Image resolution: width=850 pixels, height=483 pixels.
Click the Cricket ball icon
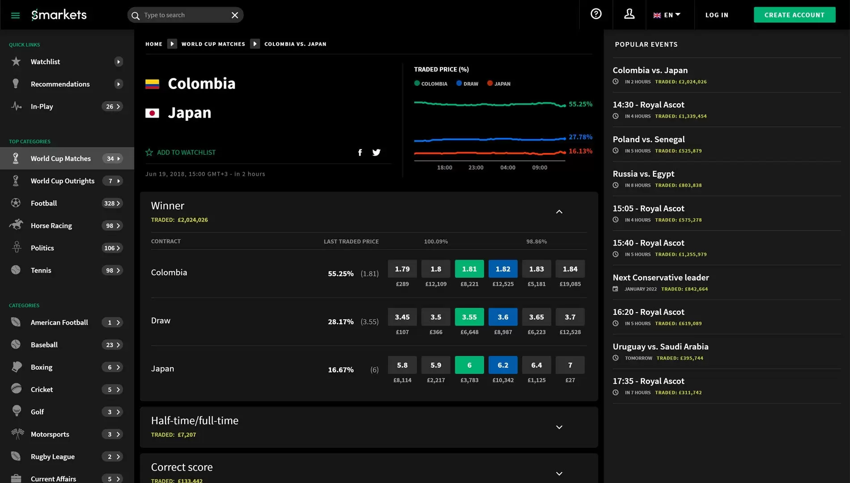click(x=16, y=389)
